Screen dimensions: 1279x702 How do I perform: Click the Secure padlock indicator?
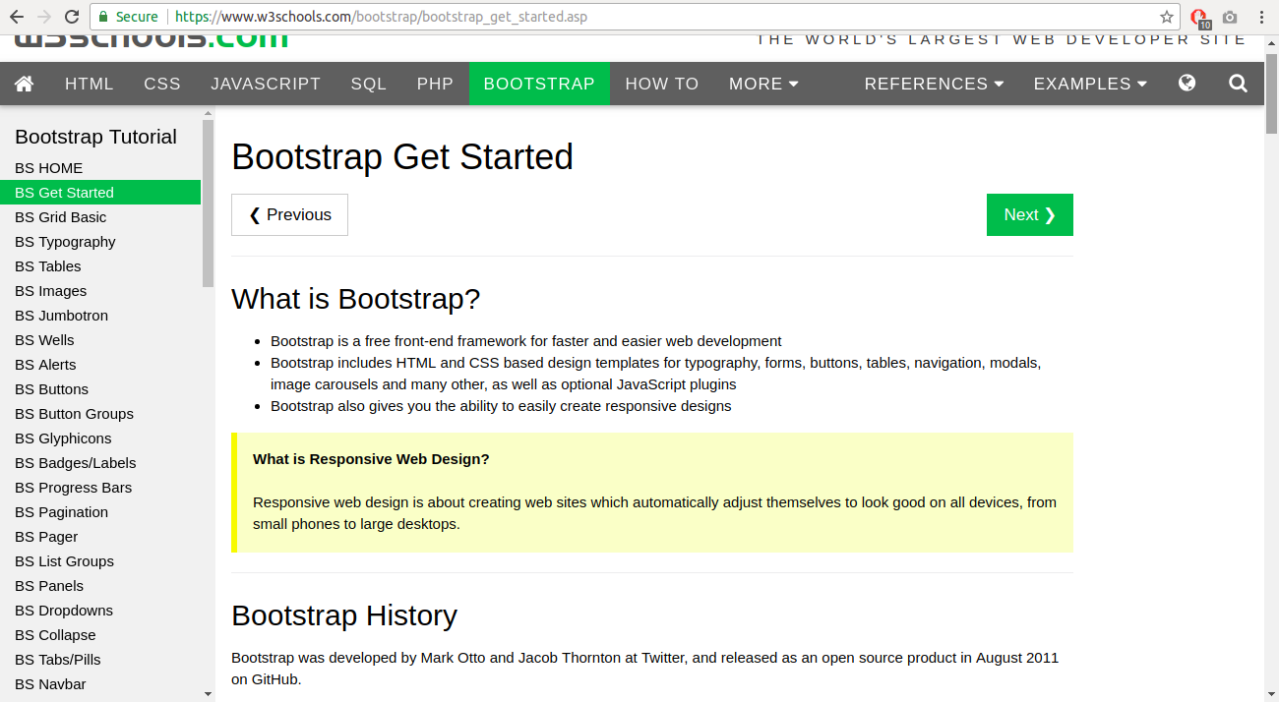[124, 17]
